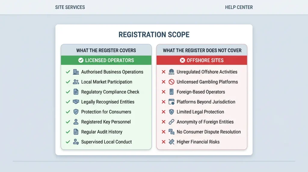Click the Regulatory Compliance Check text
The image size is (308, 172).
pos(110,92)
